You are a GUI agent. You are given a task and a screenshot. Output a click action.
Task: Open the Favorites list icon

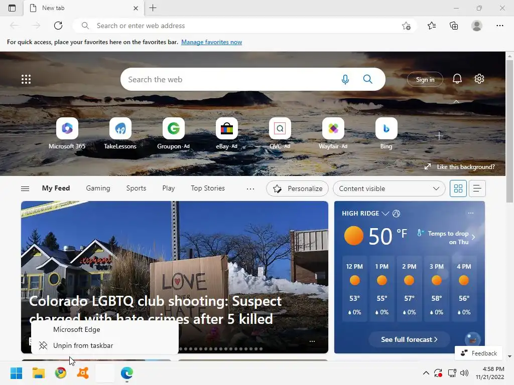pos(432,26)
